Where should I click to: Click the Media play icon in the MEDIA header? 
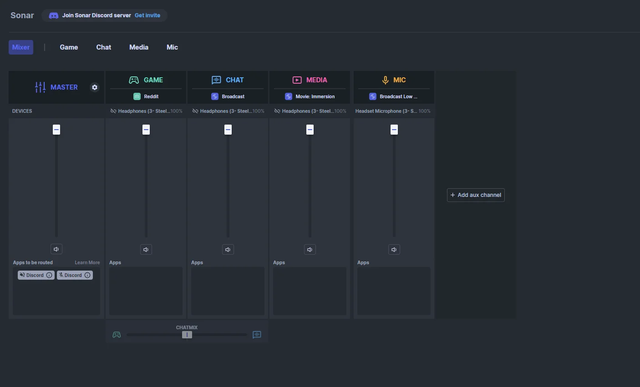click(296, 80)
